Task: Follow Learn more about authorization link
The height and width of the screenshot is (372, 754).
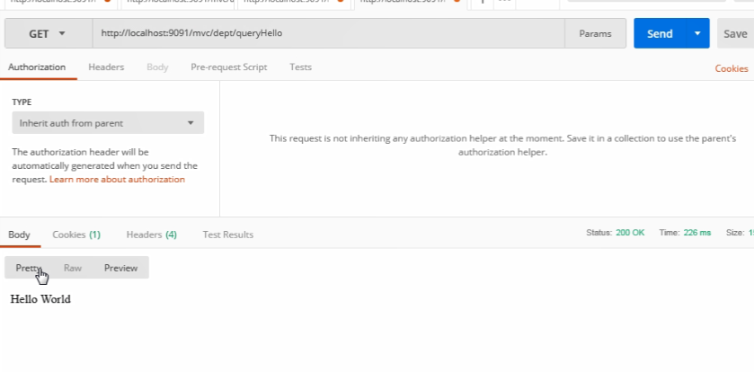Action: click(117, 180)
